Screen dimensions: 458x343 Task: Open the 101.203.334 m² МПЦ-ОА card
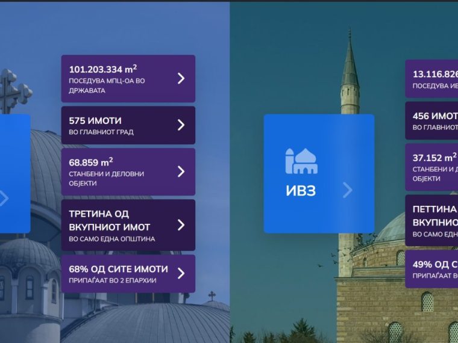tap(128, 78)
